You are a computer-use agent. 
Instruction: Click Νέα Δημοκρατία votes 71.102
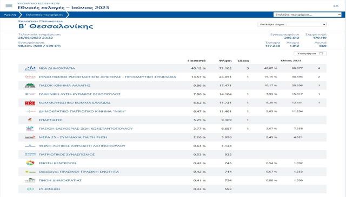[225, 68]
